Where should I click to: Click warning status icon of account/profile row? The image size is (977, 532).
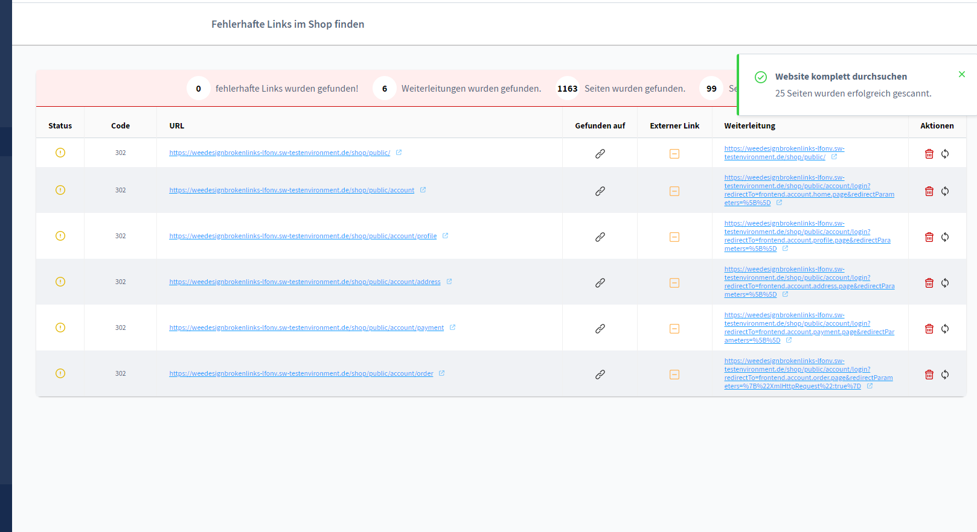(60, 236)
